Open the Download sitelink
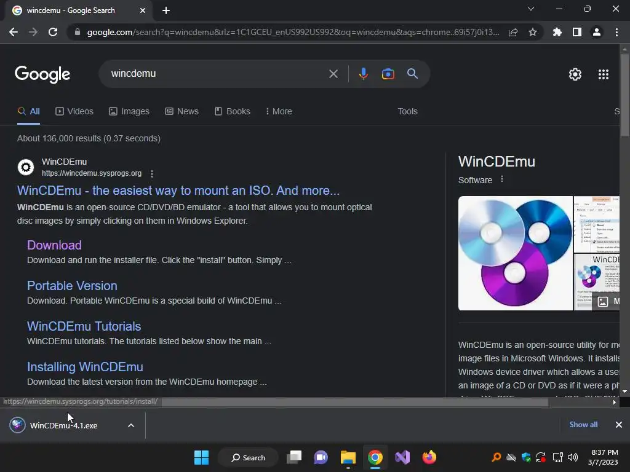This screenshot has width=630, height=472. point(54,245)
